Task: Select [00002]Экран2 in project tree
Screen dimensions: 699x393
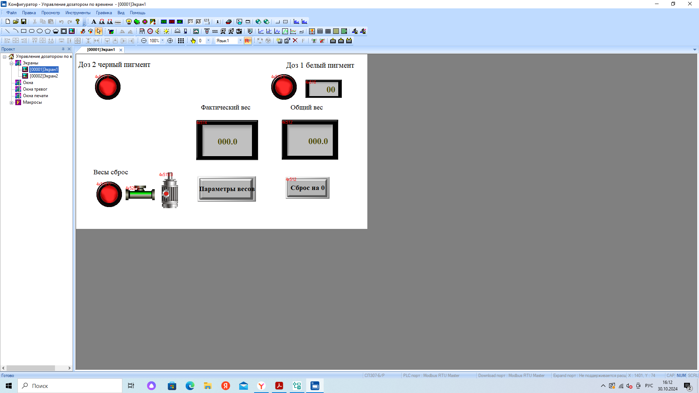Action: click(x=44, y=76)
